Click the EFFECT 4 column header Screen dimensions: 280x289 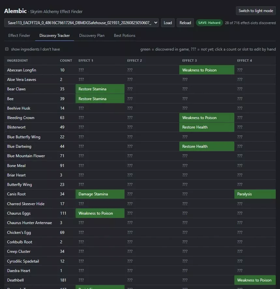tap(244, 60)
